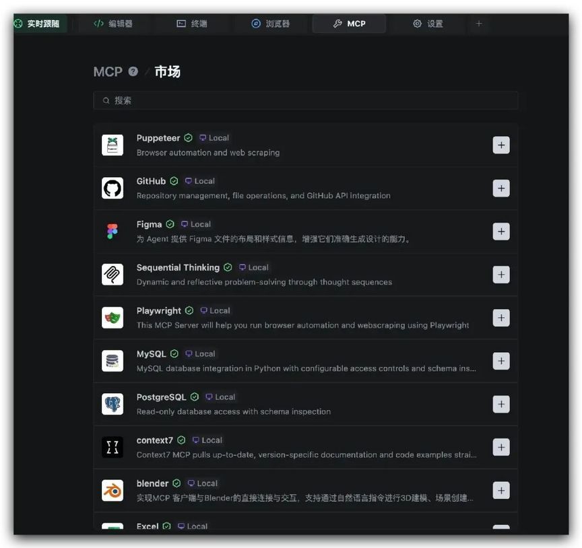
Task: Open the blender entry title
Action: [x=152, y=483]
